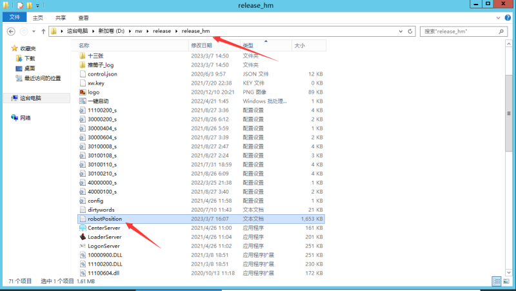Open 这台电脑 in the navigation pane
Image resolution: width=516 pixels, height=291 pixels.
pyautogui.click(x=30, y=98)
